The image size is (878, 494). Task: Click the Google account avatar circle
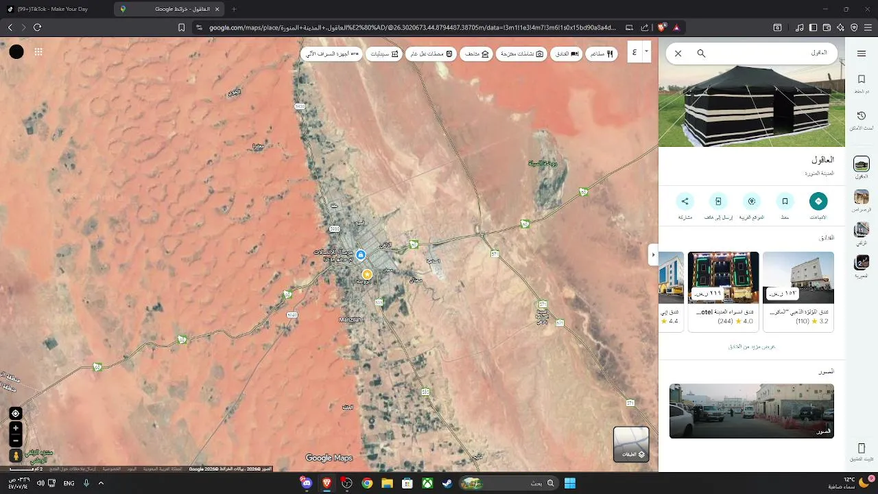point(16,52)
